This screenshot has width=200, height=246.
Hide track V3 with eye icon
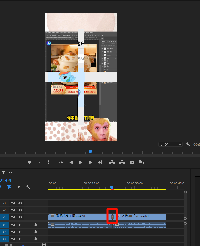[x=20, y=203]
